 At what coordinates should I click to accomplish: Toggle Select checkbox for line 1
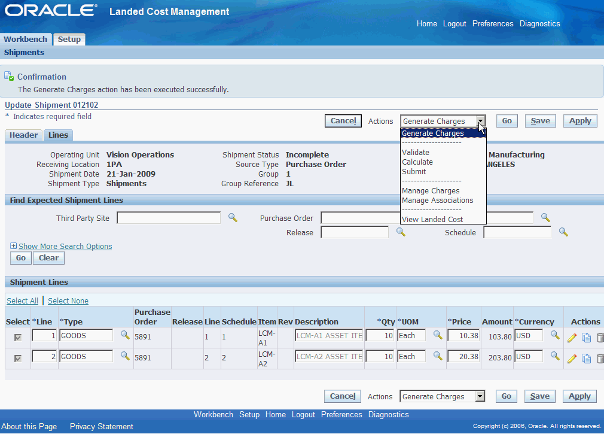click(x=18, y=338)
